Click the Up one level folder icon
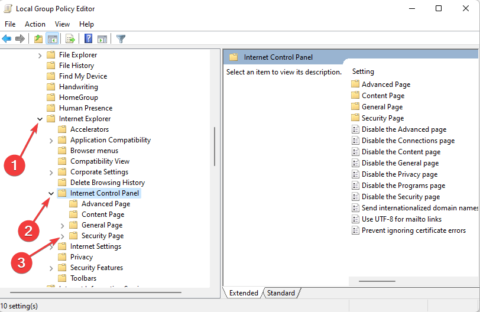 pyautogui.click(x=38, y=39)
